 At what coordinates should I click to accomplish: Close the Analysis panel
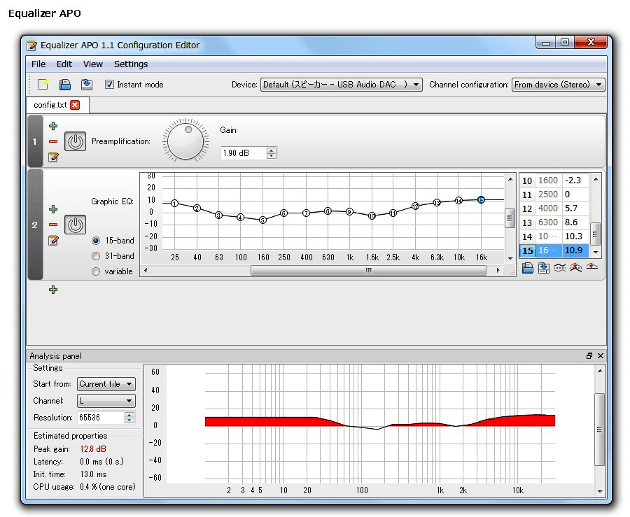[x=601, y=355]
